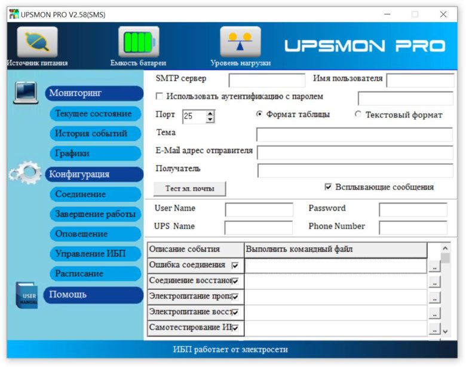
Task: Open the Мониторинг section
Action: pos(94,93)
